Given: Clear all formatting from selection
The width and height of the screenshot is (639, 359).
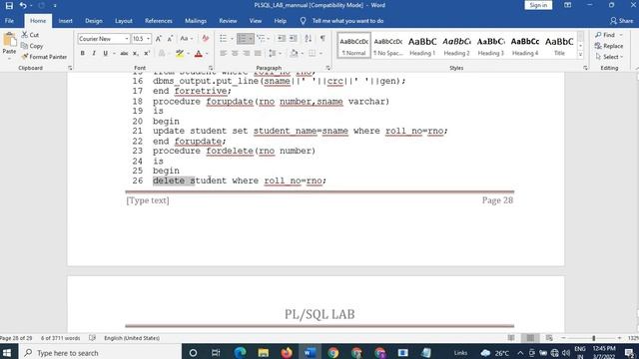Looking at the screenshot, I should [x=205, y=39].
